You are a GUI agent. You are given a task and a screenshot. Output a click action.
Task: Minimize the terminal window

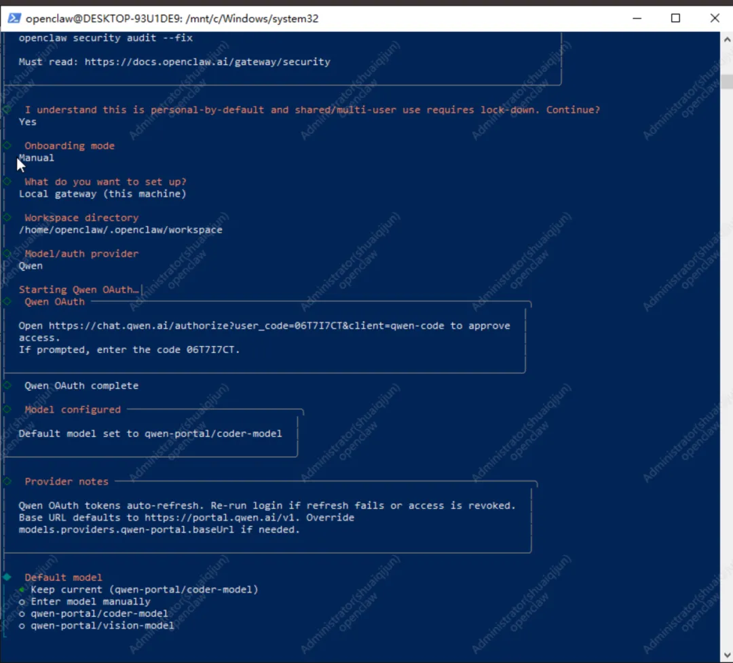[x=637, y=18]
